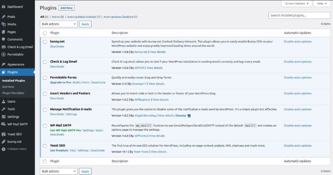Click the Settings sliders icon
The image size is (333, 175).
click(x=3, y=116)
